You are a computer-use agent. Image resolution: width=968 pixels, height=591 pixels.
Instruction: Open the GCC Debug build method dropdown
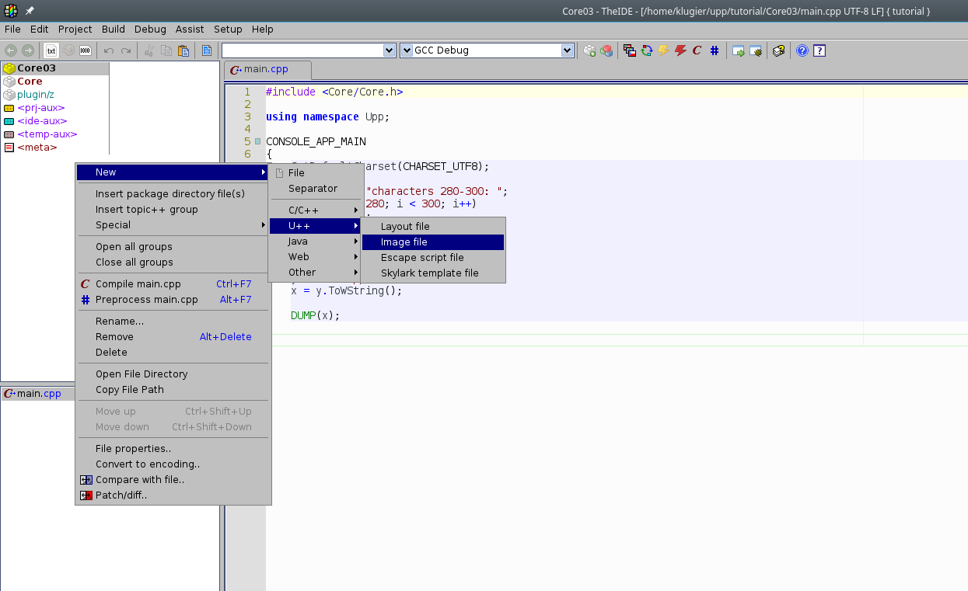567,50
